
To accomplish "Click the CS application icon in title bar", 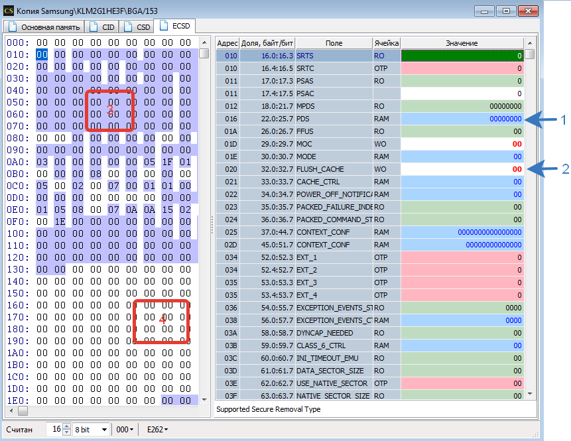I will pos(9,10).
